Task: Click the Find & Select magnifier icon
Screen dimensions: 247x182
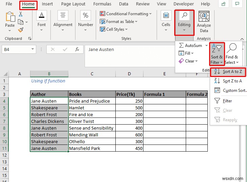Action: pos(231,48)
